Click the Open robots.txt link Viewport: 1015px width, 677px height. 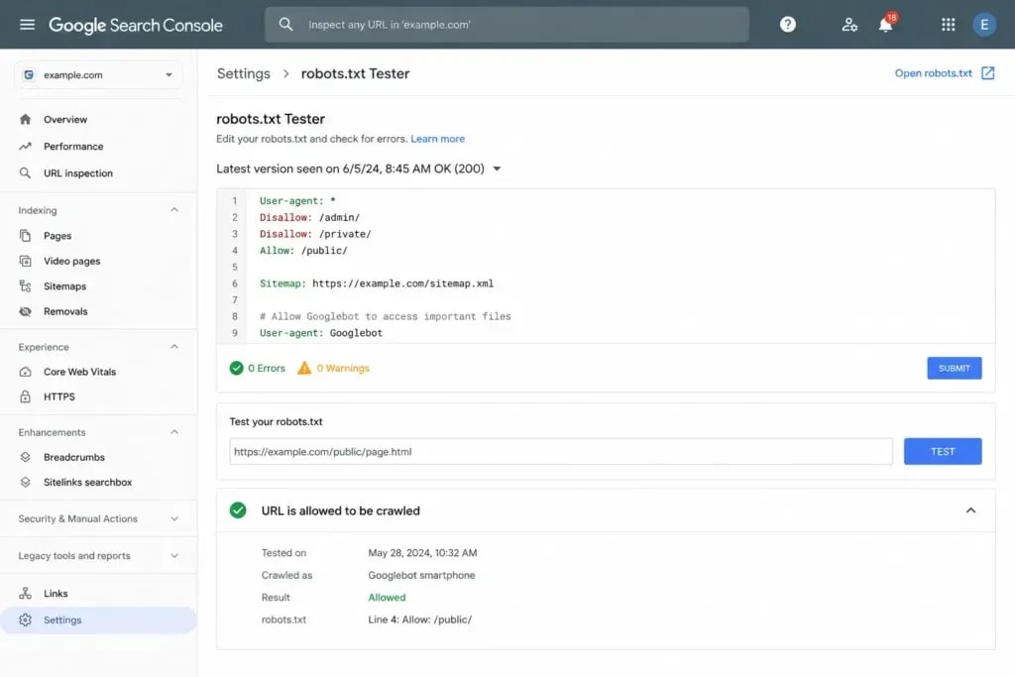pyautogui.click(x=933, y=73)
